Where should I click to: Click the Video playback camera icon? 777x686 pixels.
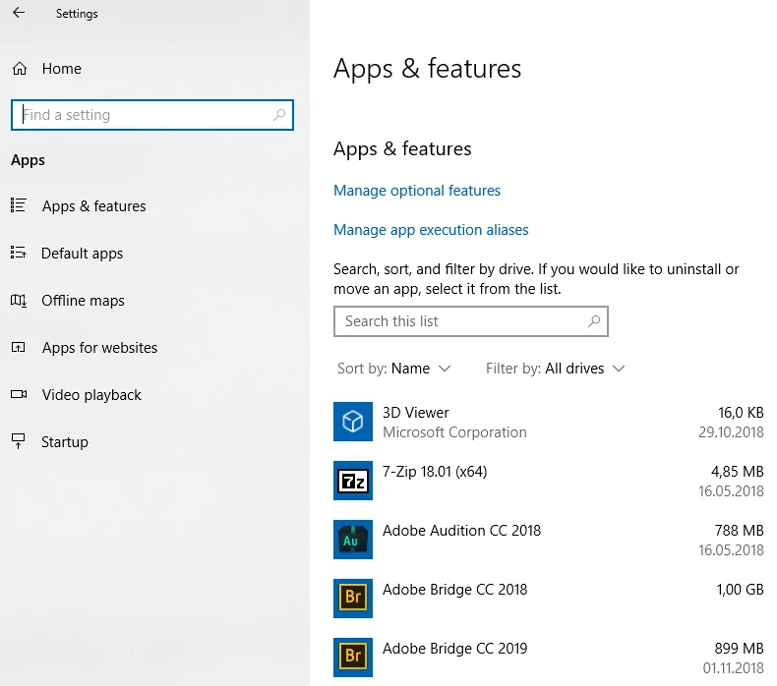pyautogui.click(x=19, y=394)
